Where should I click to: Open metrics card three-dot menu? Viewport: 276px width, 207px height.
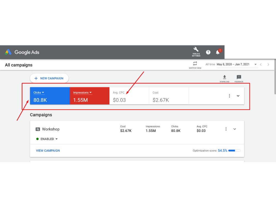point(229,96)
